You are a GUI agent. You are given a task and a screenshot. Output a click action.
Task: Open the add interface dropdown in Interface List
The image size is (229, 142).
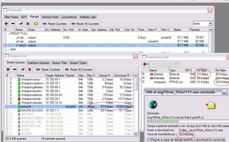tap(146, 64)
